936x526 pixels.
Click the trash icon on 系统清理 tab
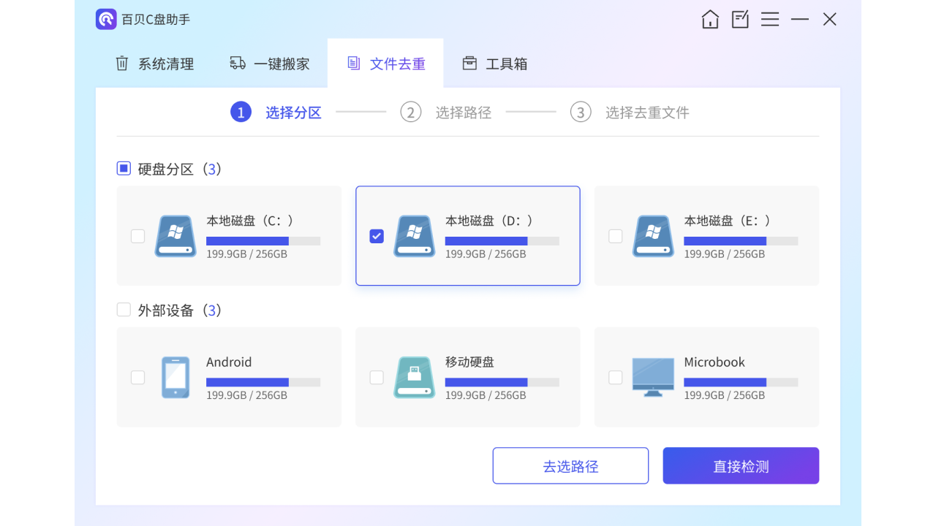click(121, 64)
